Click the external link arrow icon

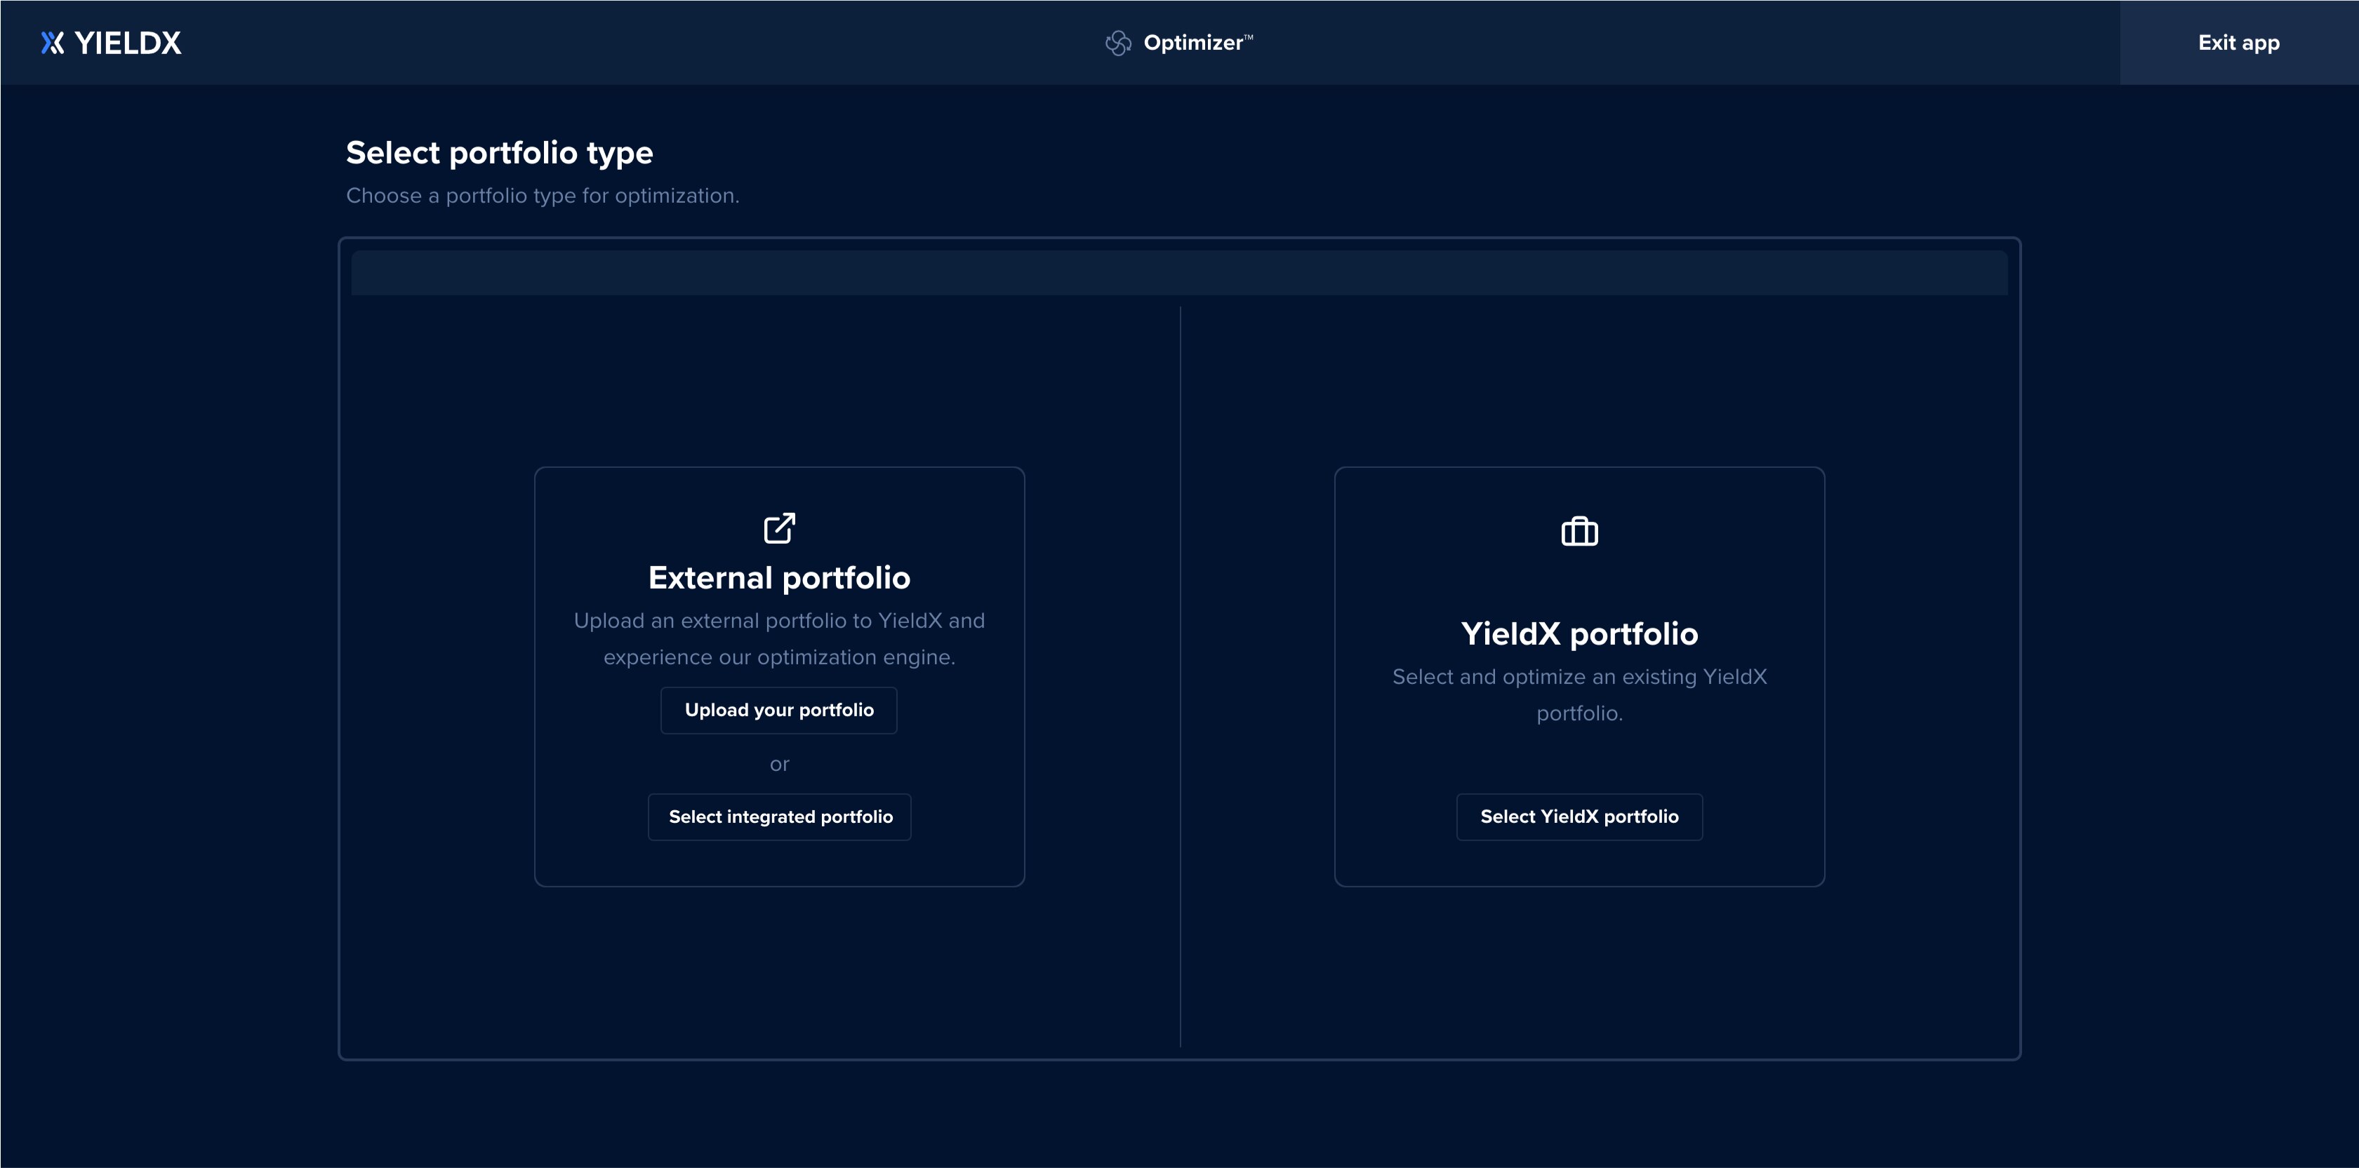pos(779,528)
